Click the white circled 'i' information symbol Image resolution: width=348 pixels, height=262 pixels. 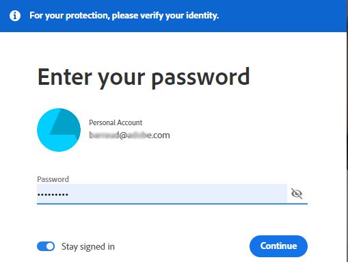(x=15, y=16)
